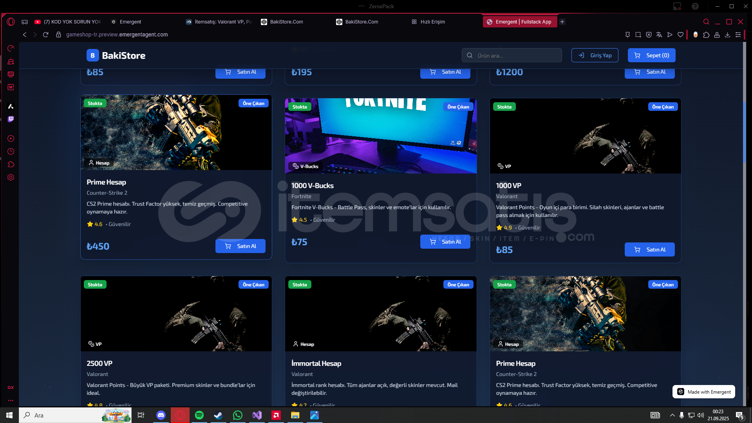Open History clock icon in sidebar
Image resolution: width=752 pixels, height=423 pixels.
coord(11,151)
